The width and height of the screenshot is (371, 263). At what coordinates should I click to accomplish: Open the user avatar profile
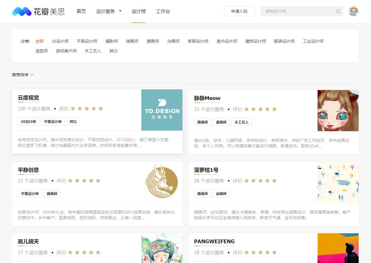tap(354, 11)
